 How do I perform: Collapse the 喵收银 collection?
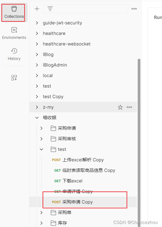(37, 118)
